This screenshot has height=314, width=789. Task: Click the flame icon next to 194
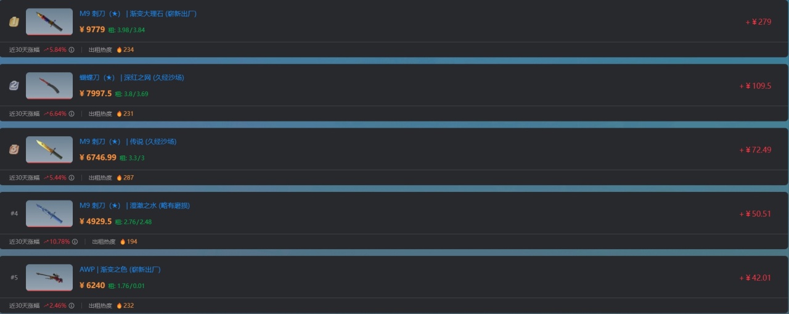[123, 242]
